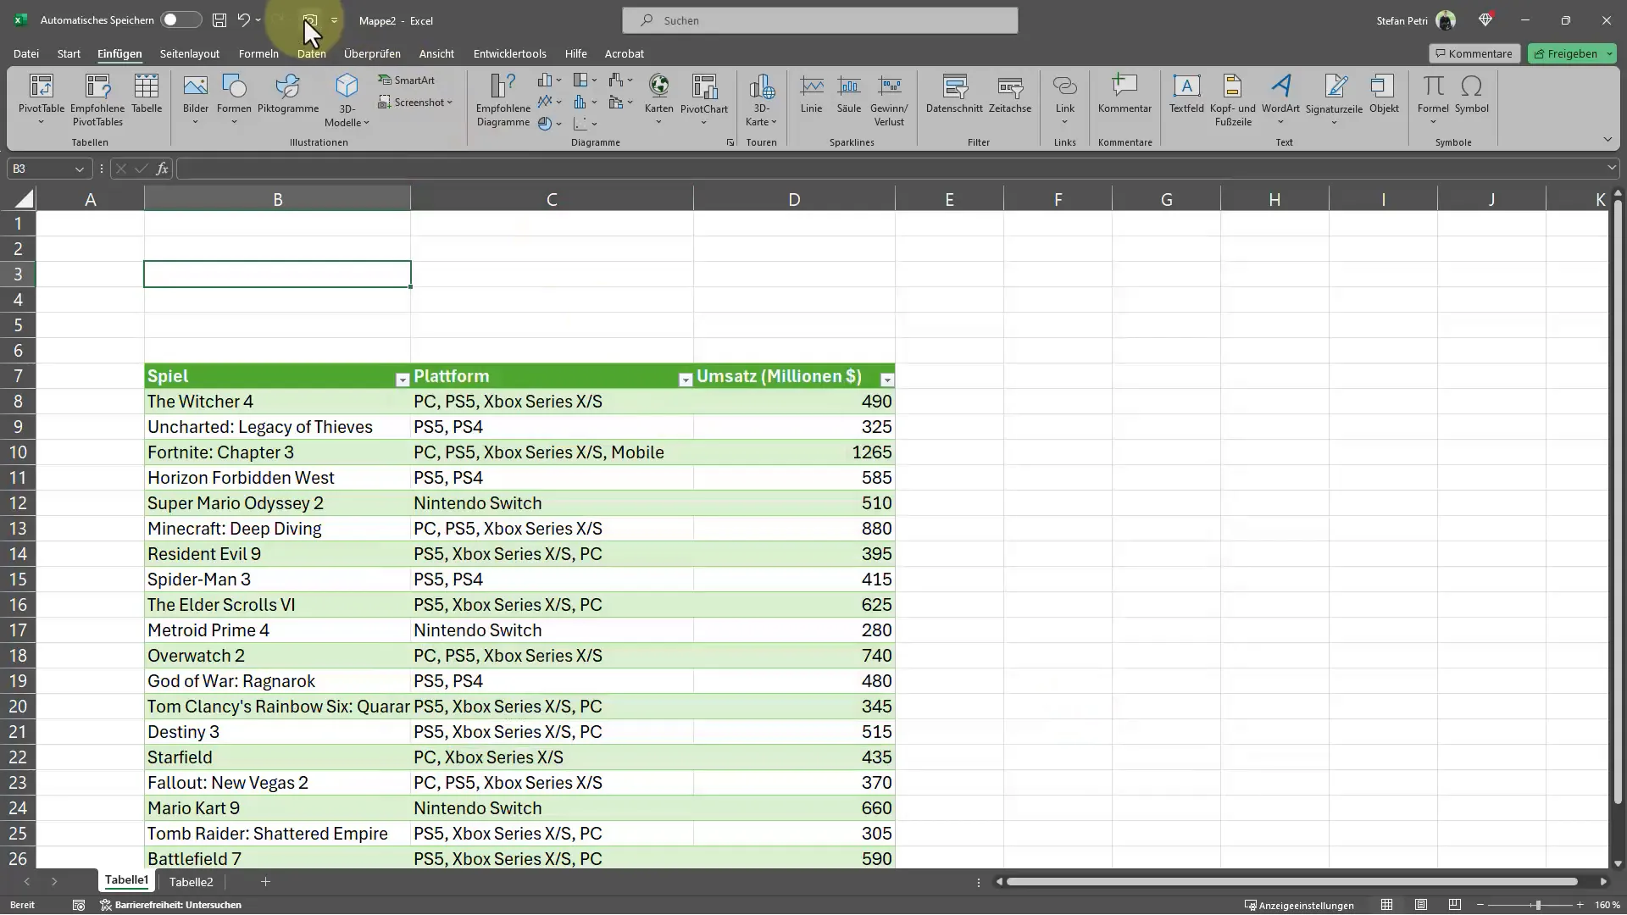This screenshot has height=915, width=1627.
Task: Switch to the Überprüfen tab
Action: [372, 53]
